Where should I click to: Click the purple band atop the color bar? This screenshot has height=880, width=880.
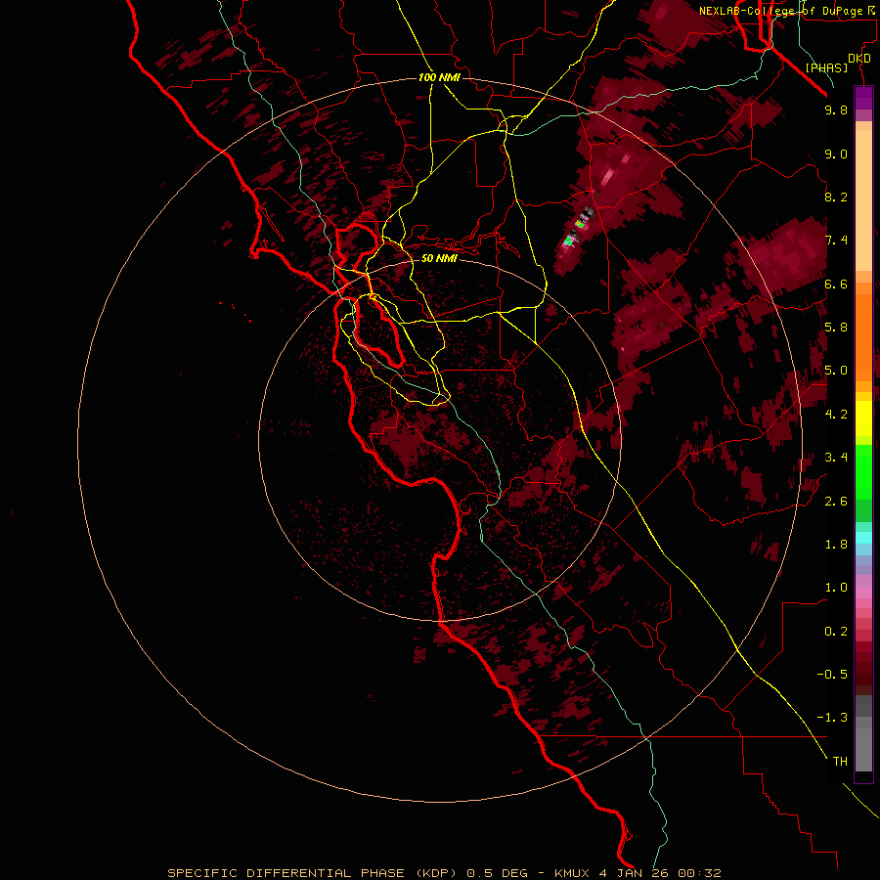point(863,98)
